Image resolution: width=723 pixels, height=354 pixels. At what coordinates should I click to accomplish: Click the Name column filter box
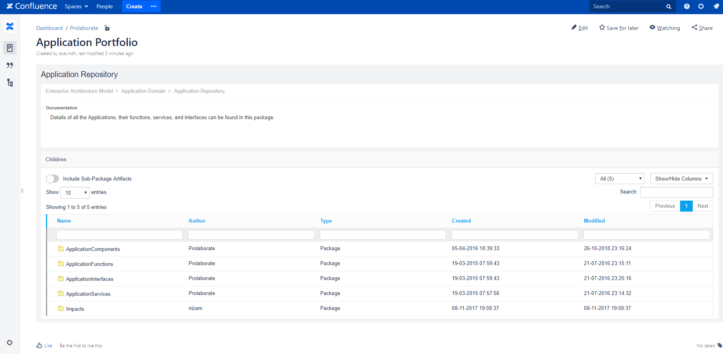point(119,235)
